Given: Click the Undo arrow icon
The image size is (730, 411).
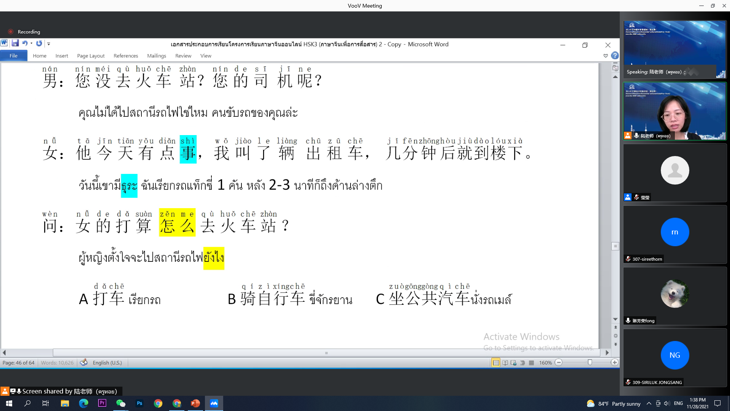Looking at the screenshot, I should [x=25, y=43].
